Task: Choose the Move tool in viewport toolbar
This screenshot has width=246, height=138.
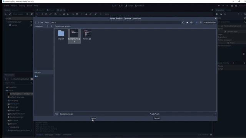Action: coord(42,14)
